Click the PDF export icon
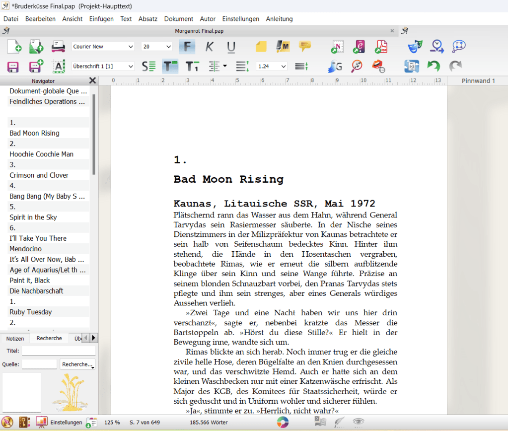The height and width of the screenshot is (431, 508). (x=381, y=47)
